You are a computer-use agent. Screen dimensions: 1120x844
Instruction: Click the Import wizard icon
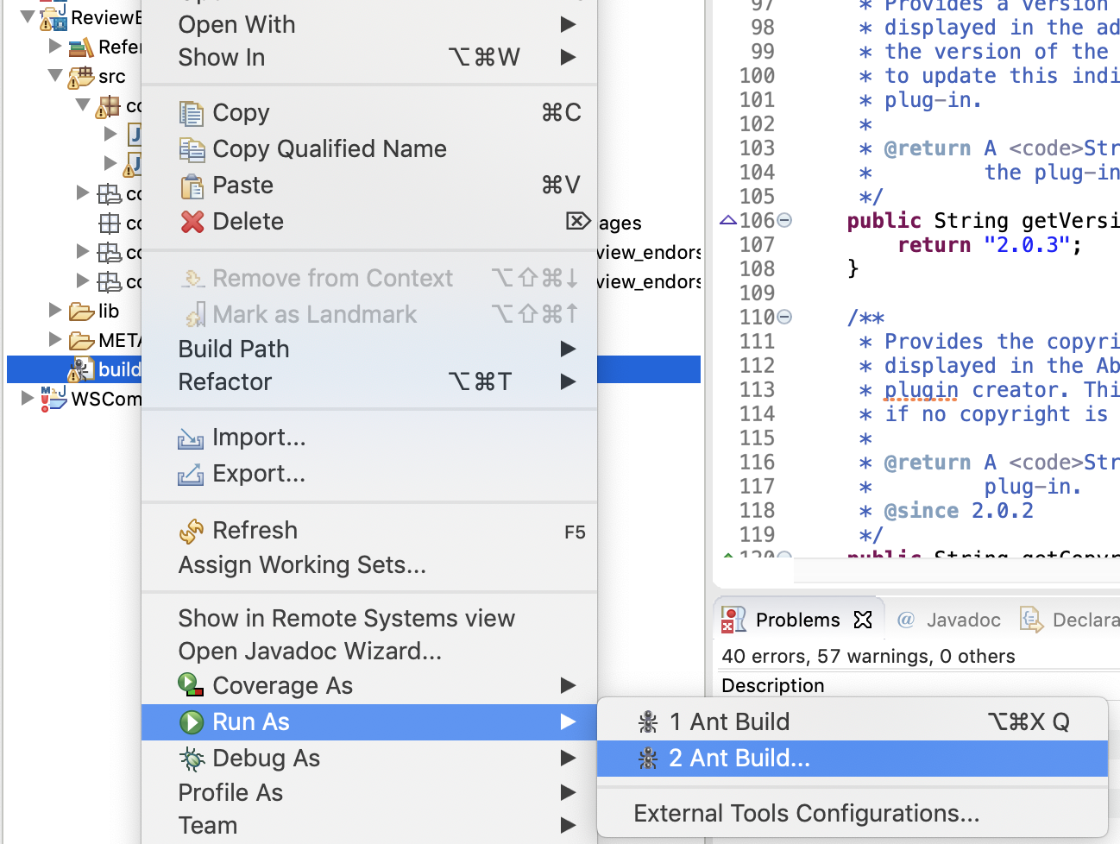point(192,437)
